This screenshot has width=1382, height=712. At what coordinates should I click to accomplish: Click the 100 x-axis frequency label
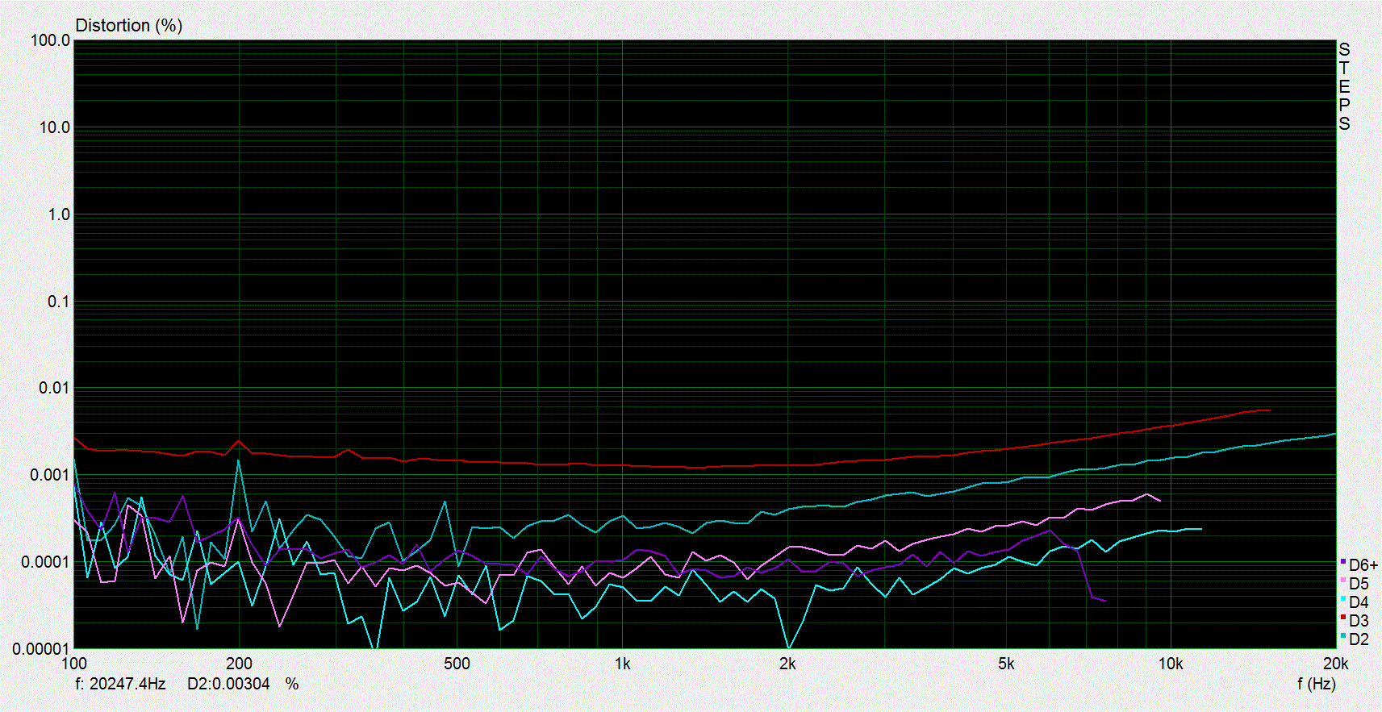[x=74, y=664]
